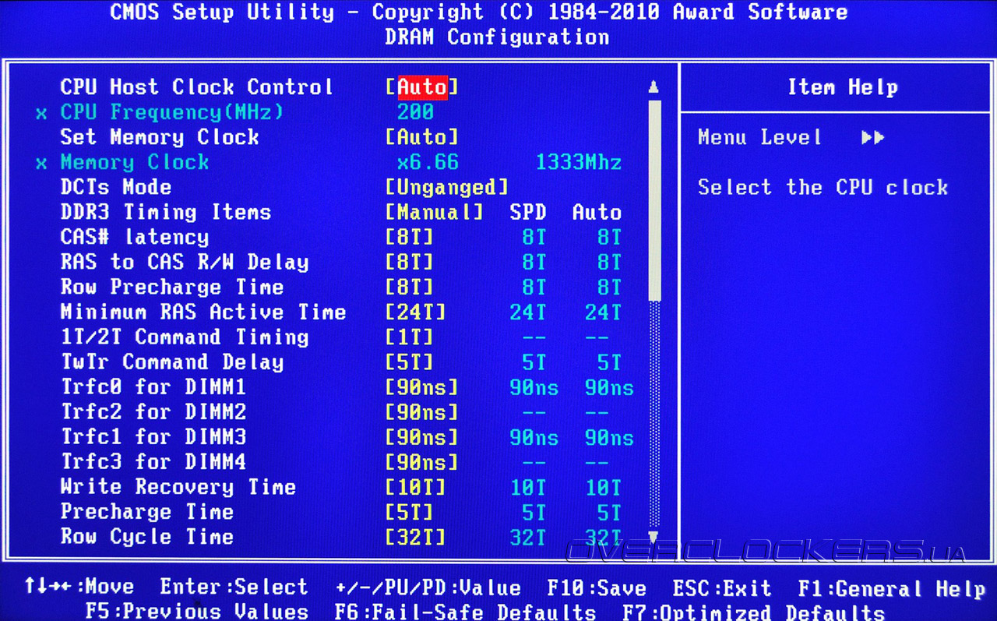Change the RAS to CAS R/W Delay [8T]
997x621 pixels.
[x=410, y=262]
